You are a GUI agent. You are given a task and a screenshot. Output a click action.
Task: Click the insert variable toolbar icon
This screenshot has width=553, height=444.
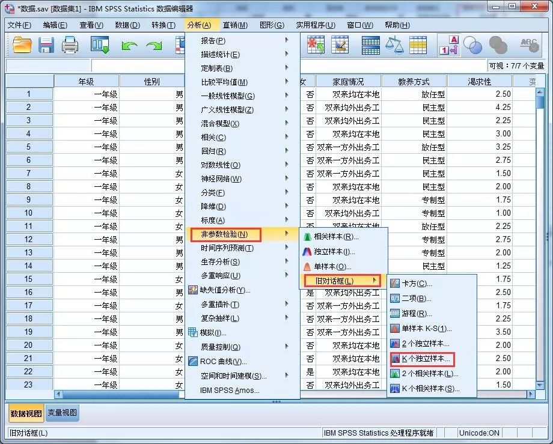coord(340,45)
